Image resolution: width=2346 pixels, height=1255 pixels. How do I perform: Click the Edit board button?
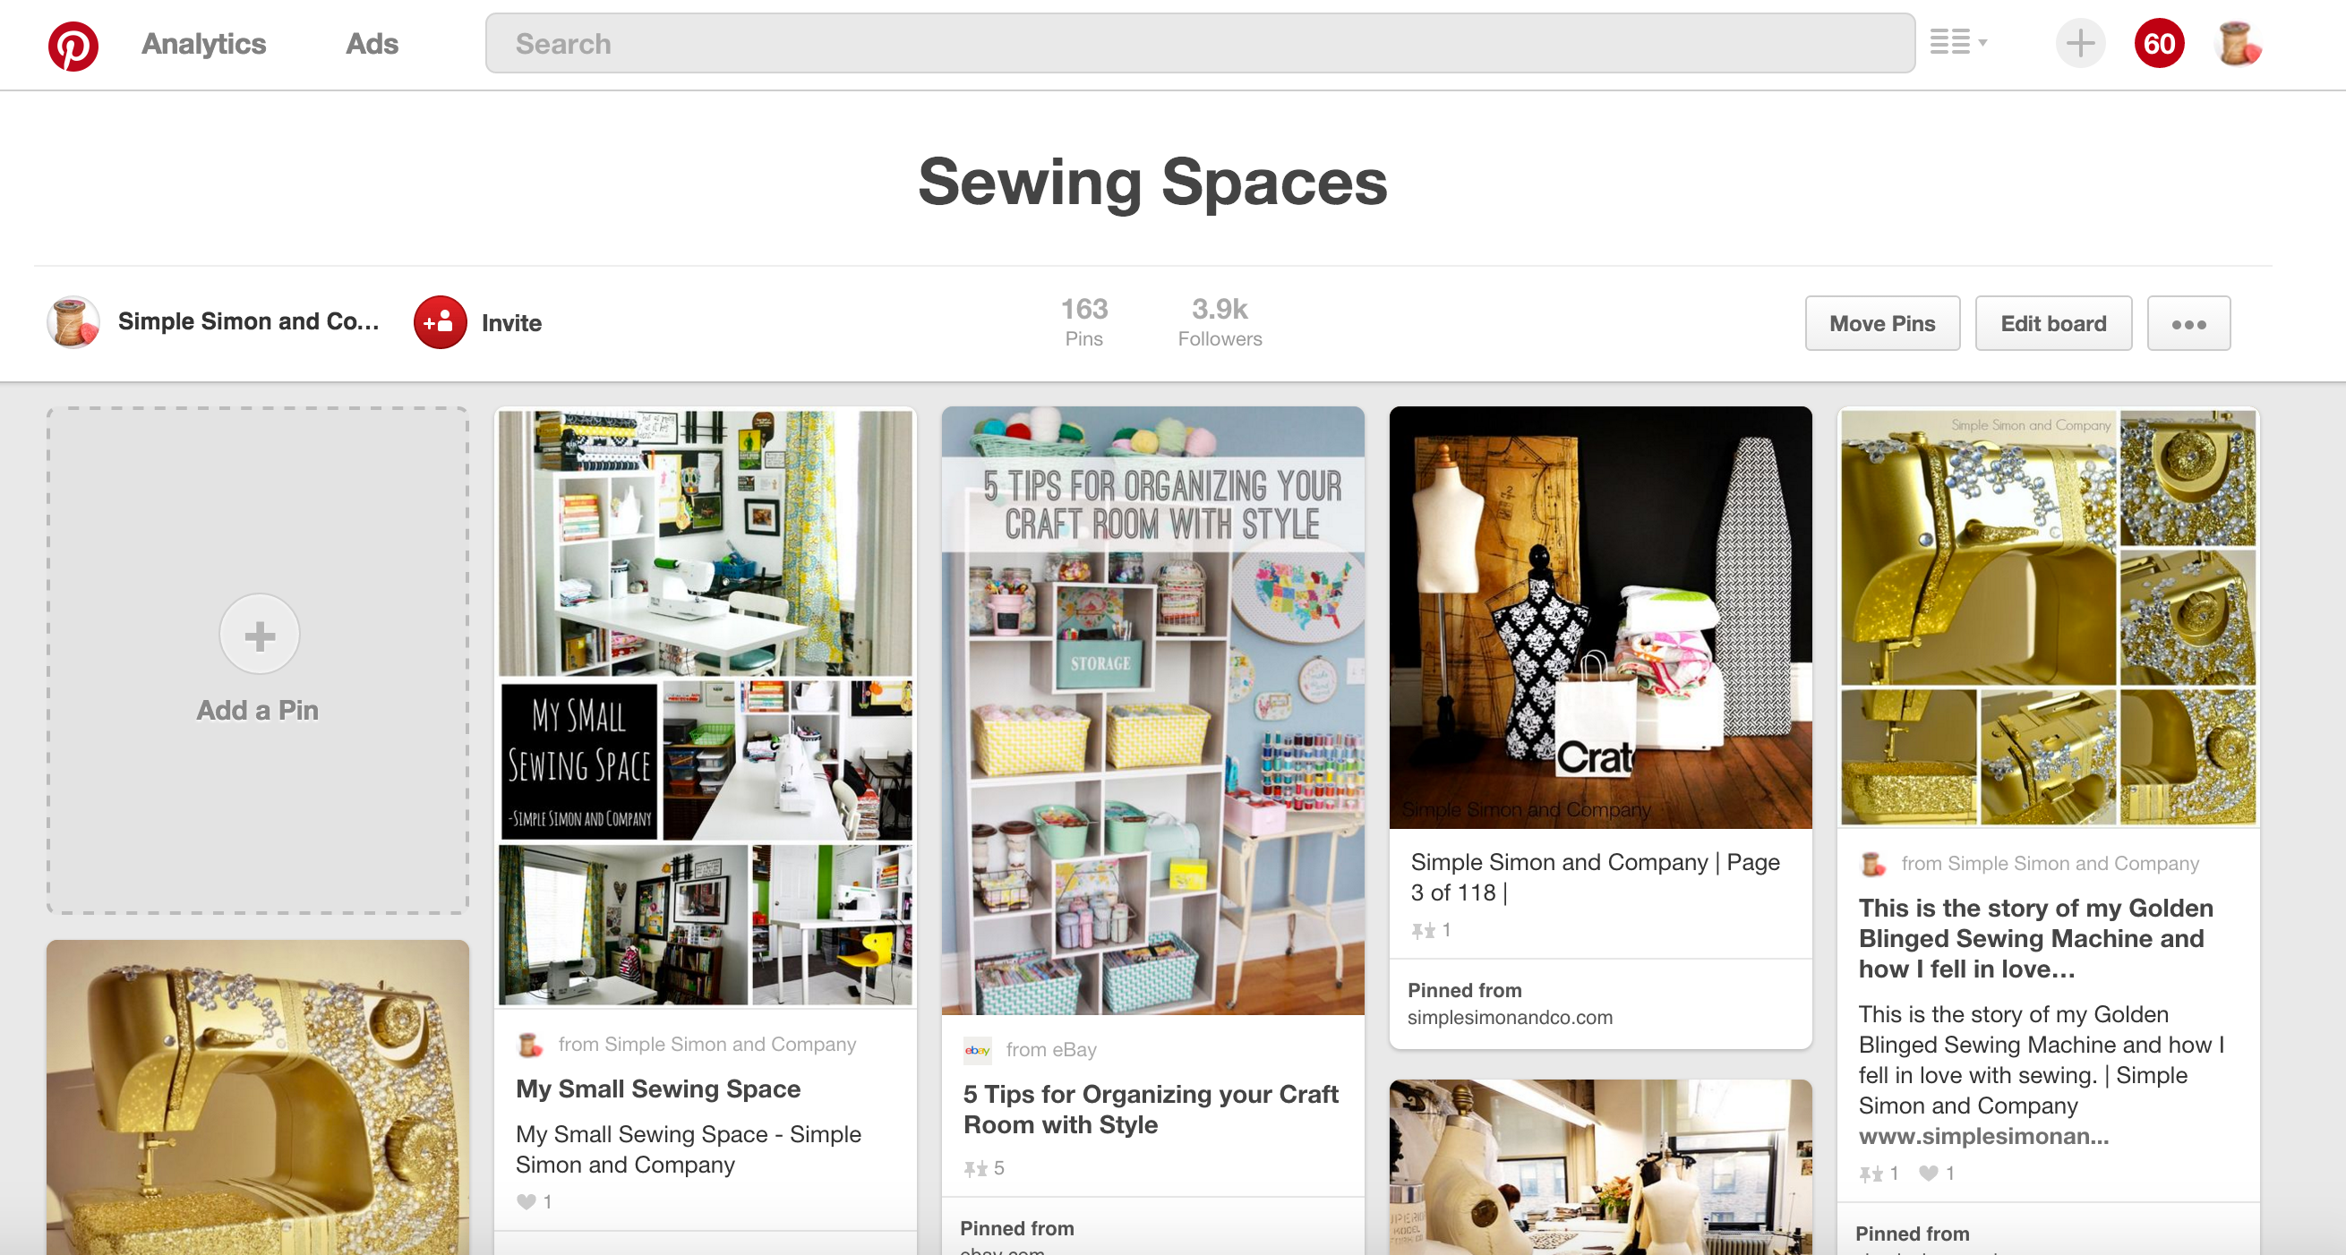[2052, 323]
